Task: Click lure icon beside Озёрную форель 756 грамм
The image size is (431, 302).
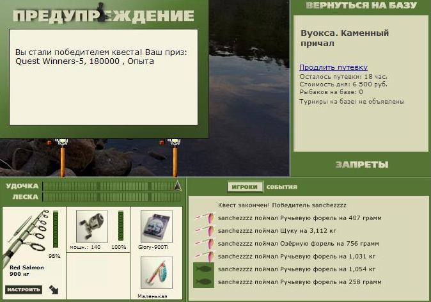Action: (204, 243)
